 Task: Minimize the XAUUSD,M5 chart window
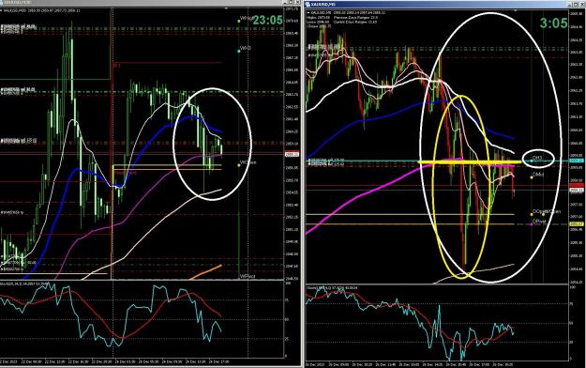(570, 4)
